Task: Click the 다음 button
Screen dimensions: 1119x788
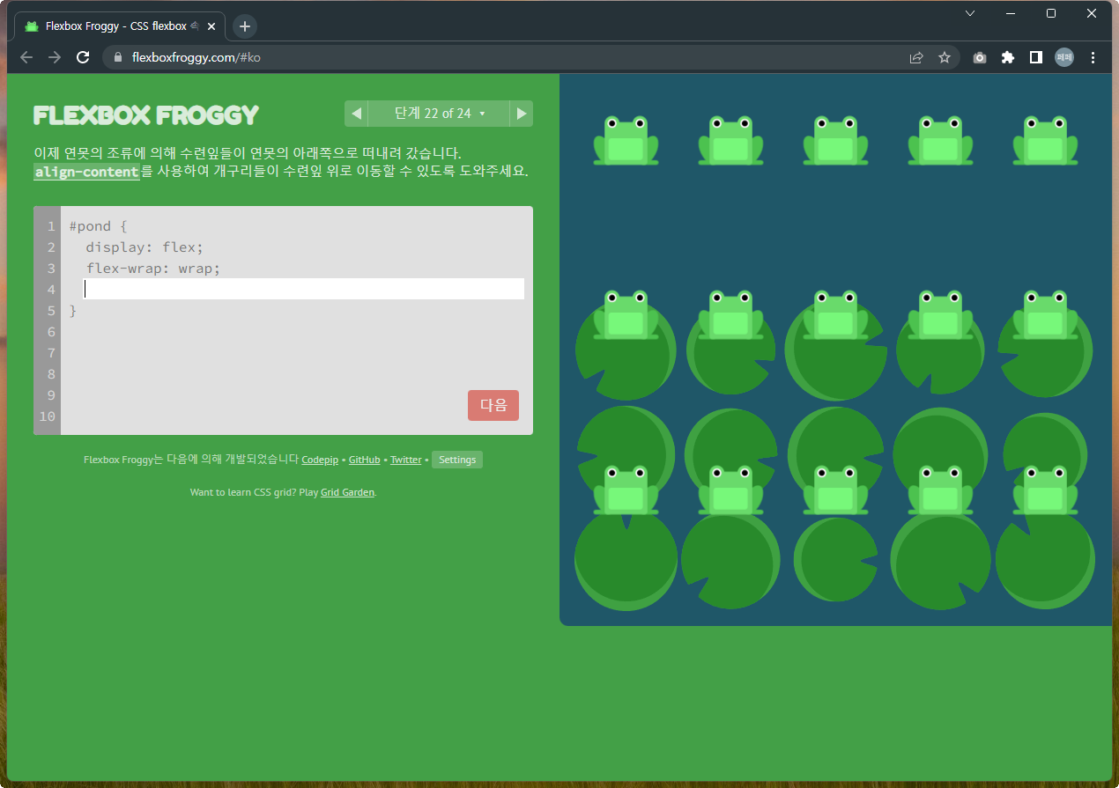Action: (493, 405)
